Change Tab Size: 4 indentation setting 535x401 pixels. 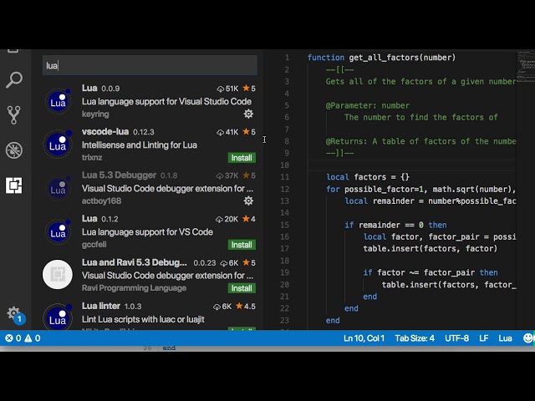coord(415,338)
